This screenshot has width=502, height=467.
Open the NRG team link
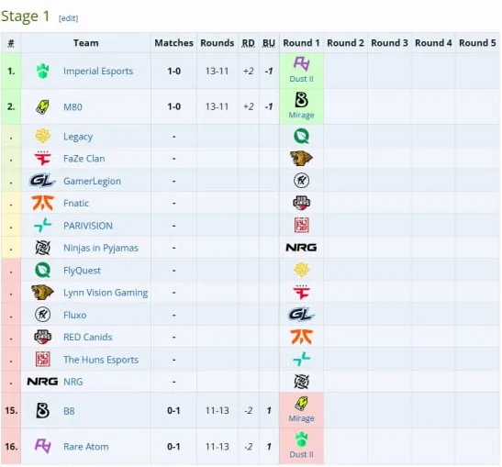73,382
